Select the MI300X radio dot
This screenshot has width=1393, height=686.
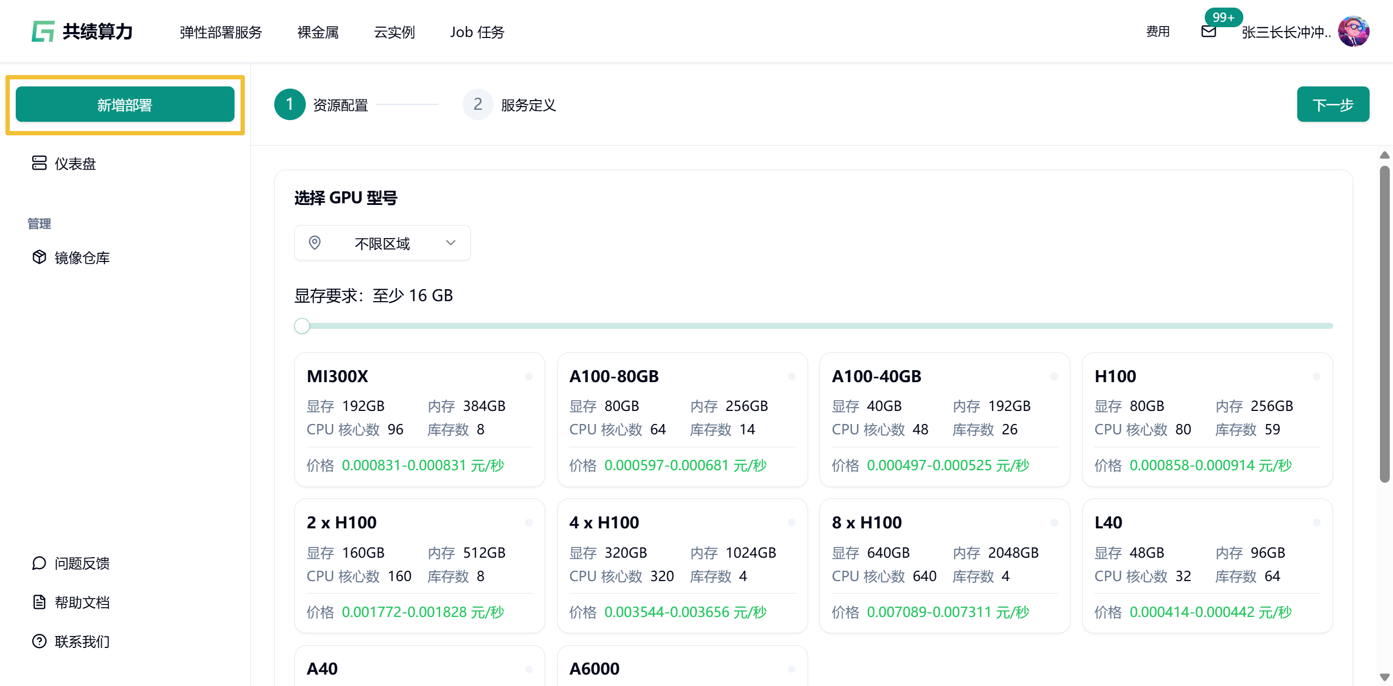(x=529, y=376)
